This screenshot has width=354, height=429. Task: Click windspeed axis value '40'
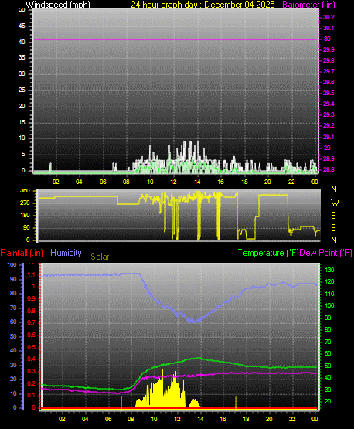(22, 42)
